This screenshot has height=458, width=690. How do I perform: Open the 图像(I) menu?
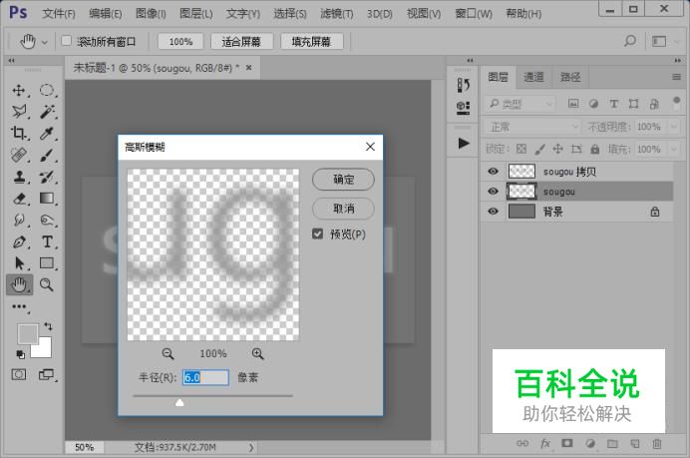tap(151, 14)
